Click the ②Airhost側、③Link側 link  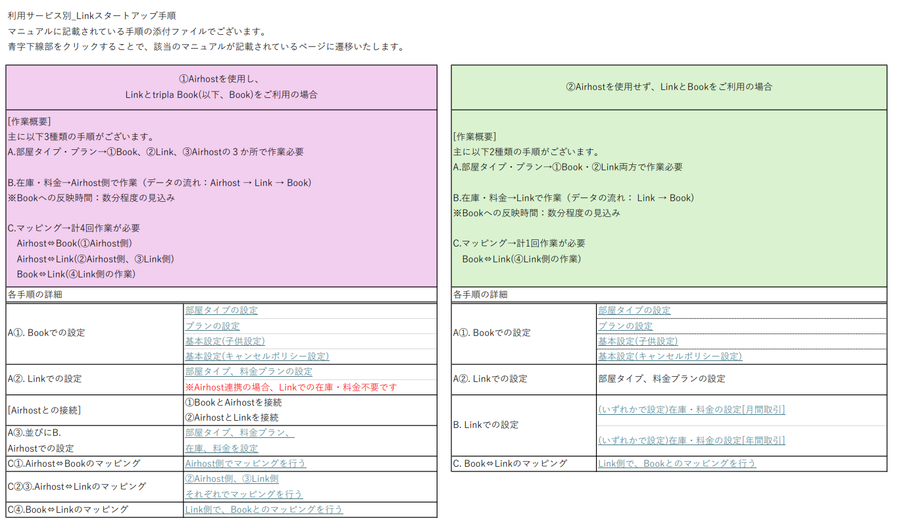[x=232, y=479]
